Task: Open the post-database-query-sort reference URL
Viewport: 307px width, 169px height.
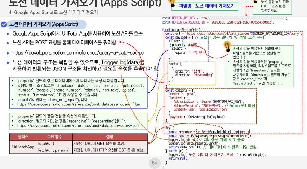Action: [78, 126]
